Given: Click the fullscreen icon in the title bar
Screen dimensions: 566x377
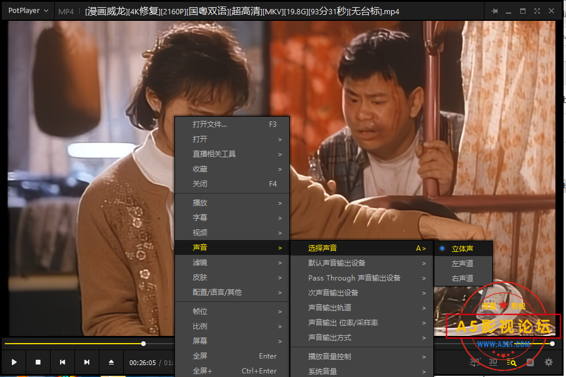Looking at the screenshot, I should click(x=537, y=11).
